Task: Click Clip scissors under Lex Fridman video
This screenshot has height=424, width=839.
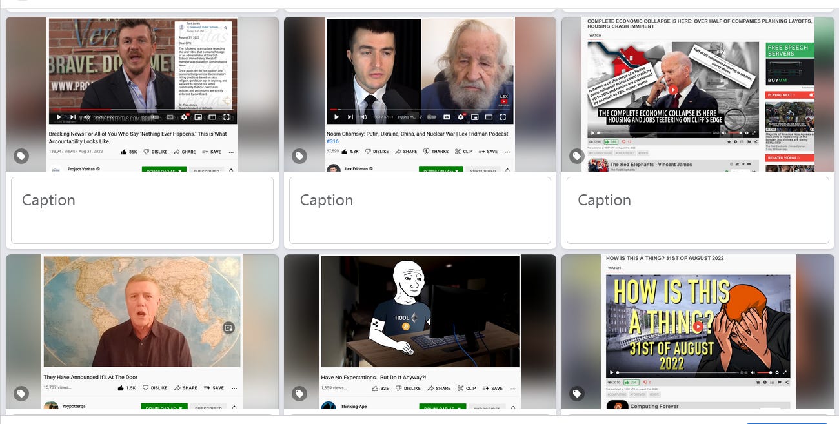Action: pos(463,152)
